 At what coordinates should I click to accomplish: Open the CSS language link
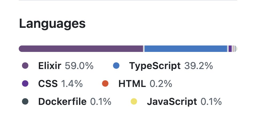pyautogui.click(x=52, y=84)
